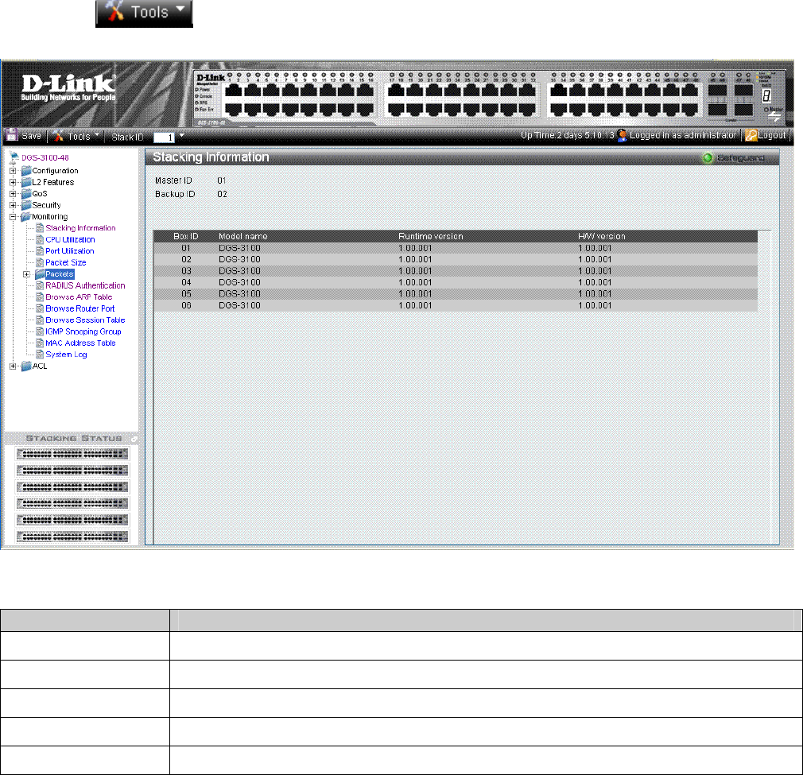This screenshot has width=803, height=775.
Task: Select sixth switch in Stacking Status
Action: click(72, 537)
